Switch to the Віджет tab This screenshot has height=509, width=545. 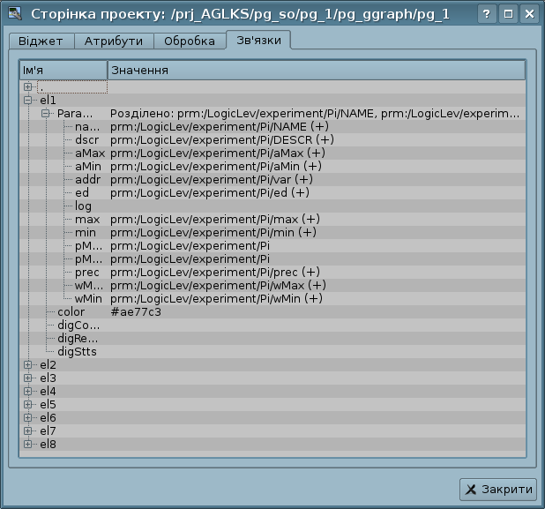click(41, 41)
